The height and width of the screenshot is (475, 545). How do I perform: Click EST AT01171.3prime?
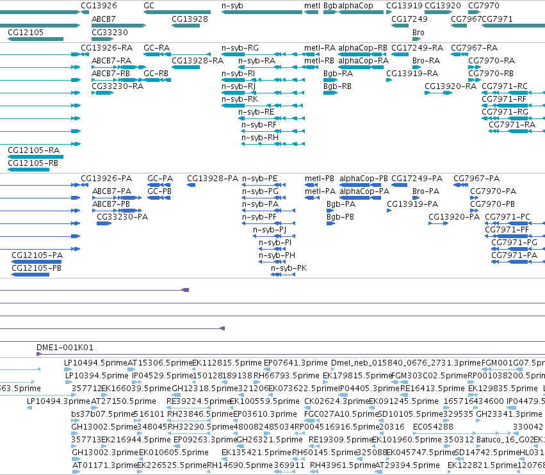click(76, 472)
